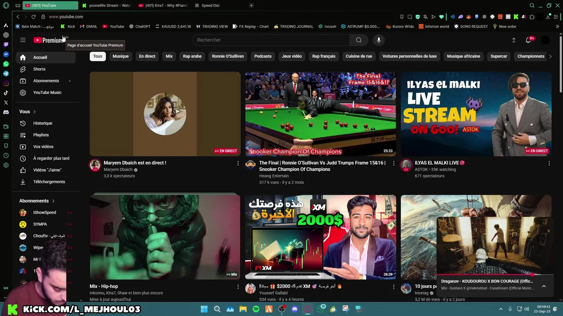Show more filter chips with right arrow
The height and width of the screenshot is (316, 563).
(x=550, y=56)
